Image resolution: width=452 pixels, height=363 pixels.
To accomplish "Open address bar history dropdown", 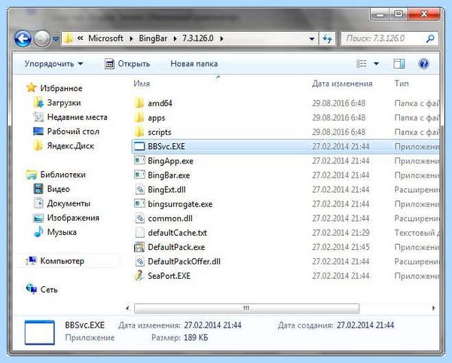I will pos(312,38).
